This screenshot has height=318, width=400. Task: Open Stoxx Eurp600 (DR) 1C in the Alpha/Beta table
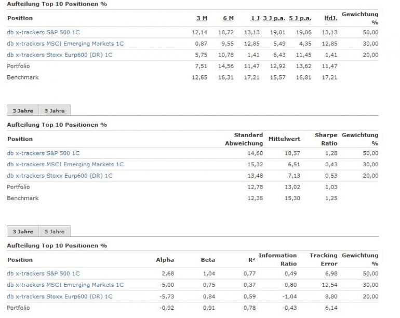point(60,296)
